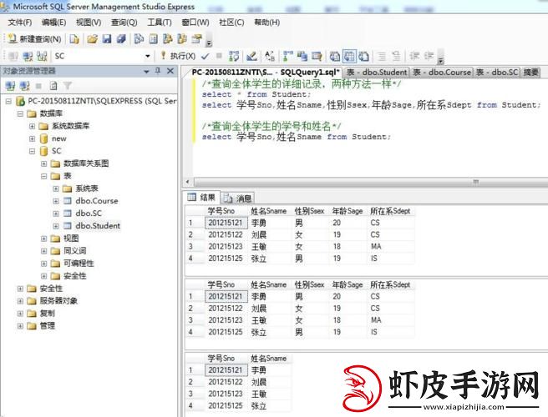Viewport: 548px width, 417px height.
Task: Click the Execute (执行) button
Action: [x=178, y=56]
